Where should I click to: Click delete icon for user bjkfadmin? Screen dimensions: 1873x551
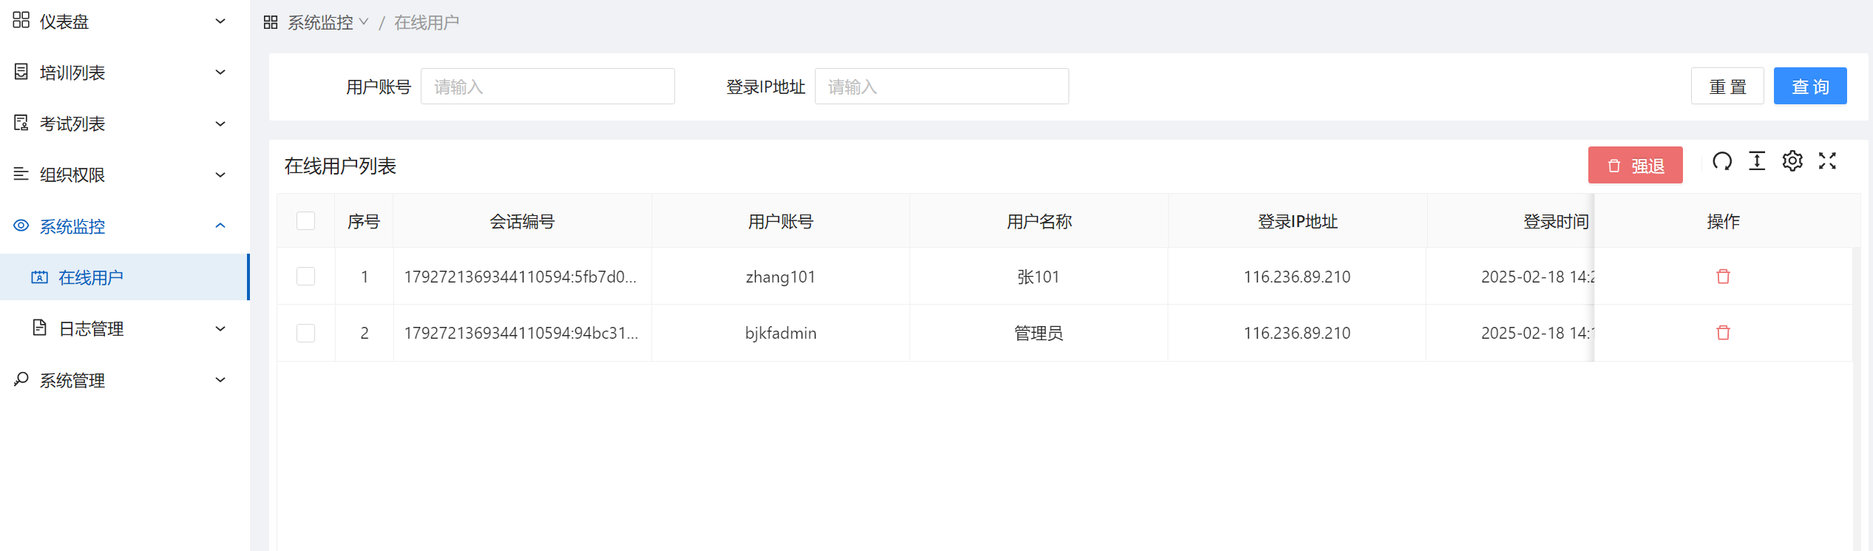[1723, 333]
